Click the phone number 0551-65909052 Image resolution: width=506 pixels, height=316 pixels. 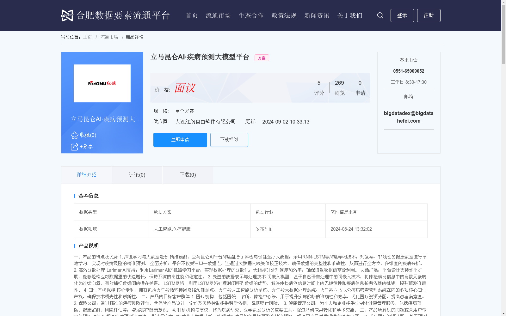point(409,71)
